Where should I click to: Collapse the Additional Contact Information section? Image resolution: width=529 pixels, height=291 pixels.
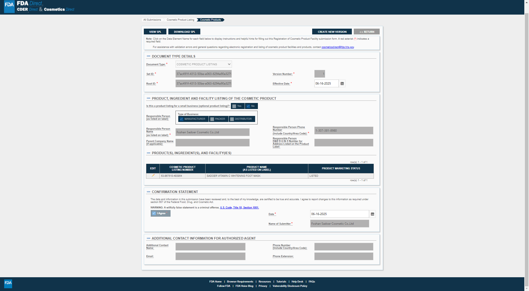[x=149, y=238]
